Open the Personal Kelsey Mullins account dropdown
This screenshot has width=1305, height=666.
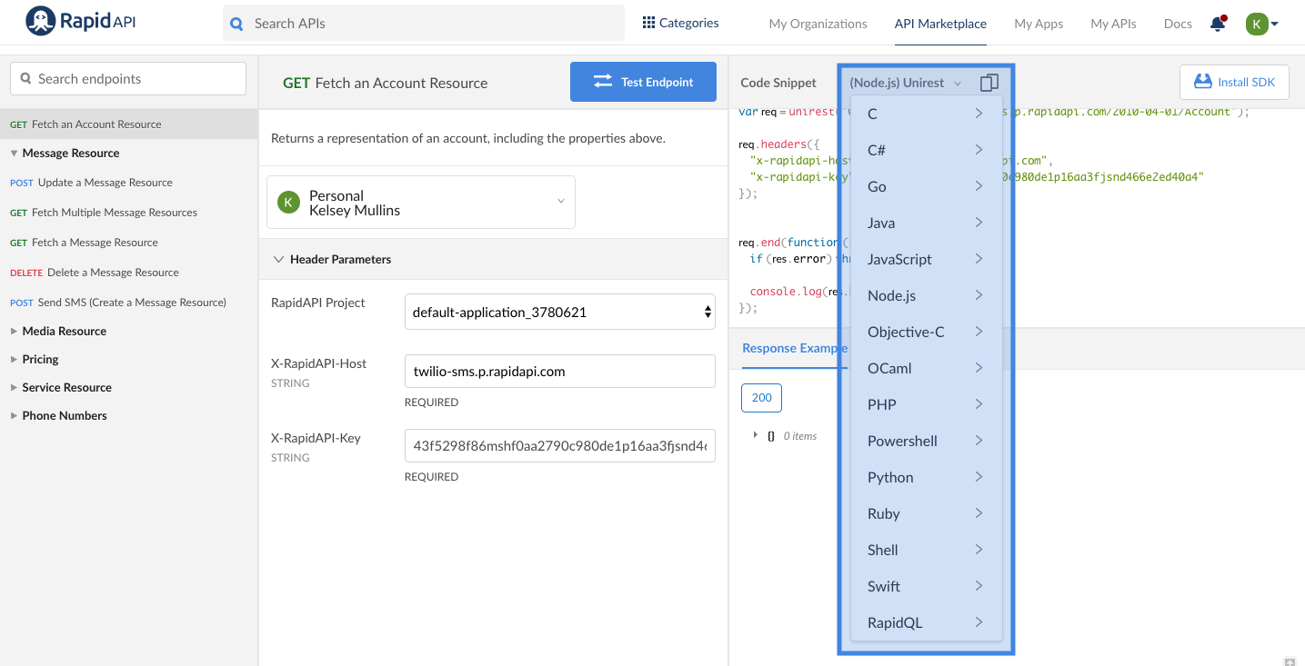(421, 202)
